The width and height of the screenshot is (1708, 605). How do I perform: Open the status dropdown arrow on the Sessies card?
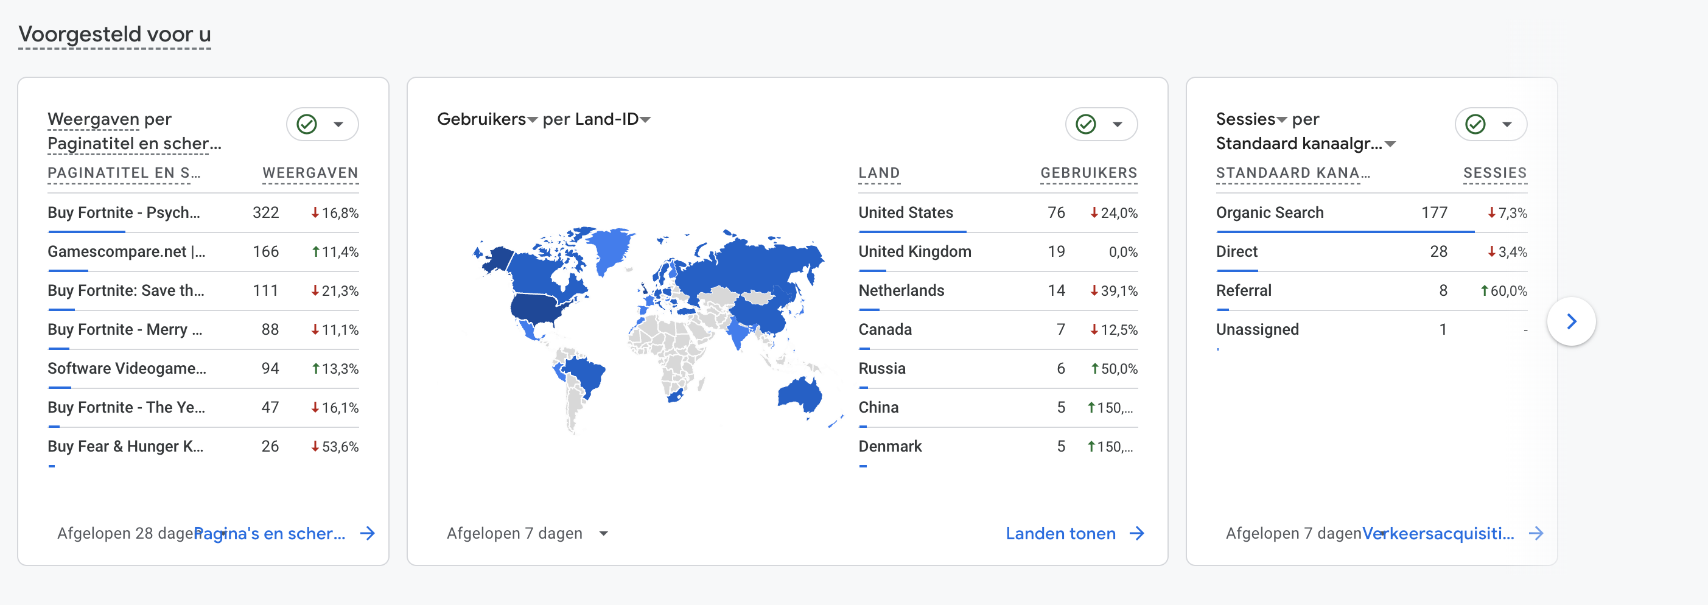click(1507, 124)
